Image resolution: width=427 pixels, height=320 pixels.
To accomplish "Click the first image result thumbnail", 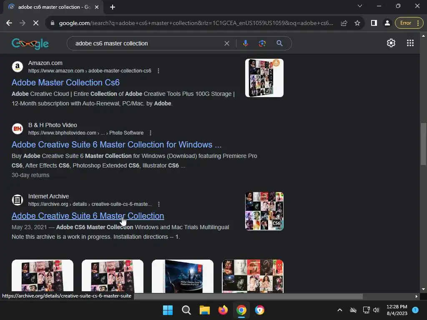I will [43, 276].
